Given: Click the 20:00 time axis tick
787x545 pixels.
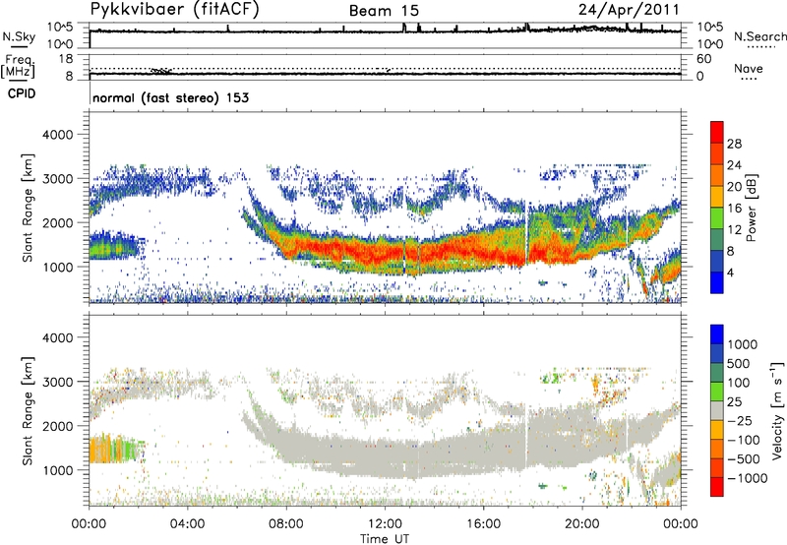Looking at the screenshot, I should coord(582,524).
